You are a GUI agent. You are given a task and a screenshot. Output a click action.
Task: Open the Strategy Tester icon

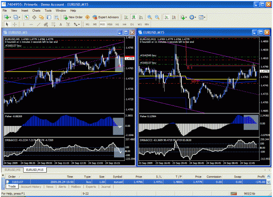[56, 17]
